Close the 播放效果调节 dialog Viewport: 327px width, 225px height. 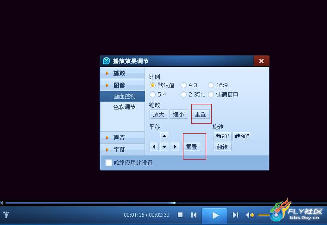click(x=261, y=61)
